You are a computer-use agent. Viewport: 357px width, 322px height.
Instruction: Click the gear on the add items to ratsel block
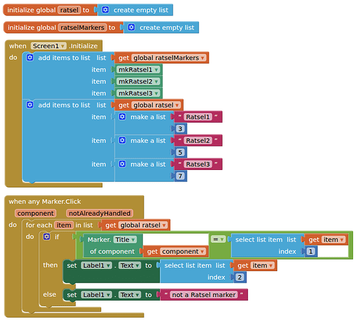coord(30,105)
